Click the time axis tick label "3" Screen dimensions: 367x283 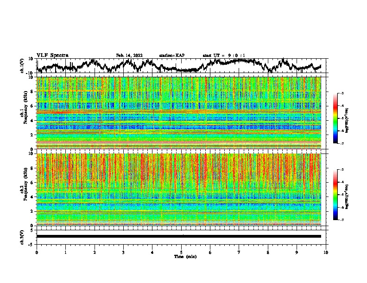coord(123,252)
